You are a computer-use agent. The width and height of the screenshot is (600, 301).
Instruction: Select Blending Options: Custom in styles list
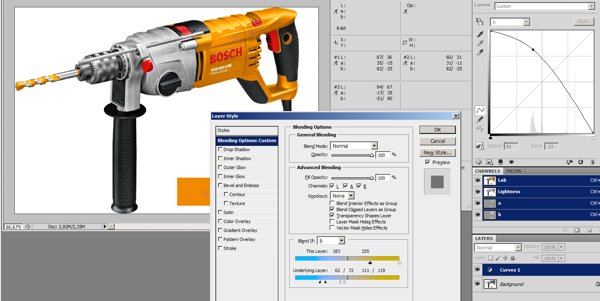pyautogui.click(x=247, y=140)
